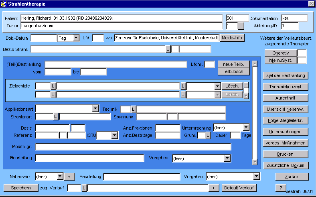Open the ICRU dropdown
Screen dimensions: 316x197
point(115,136)
